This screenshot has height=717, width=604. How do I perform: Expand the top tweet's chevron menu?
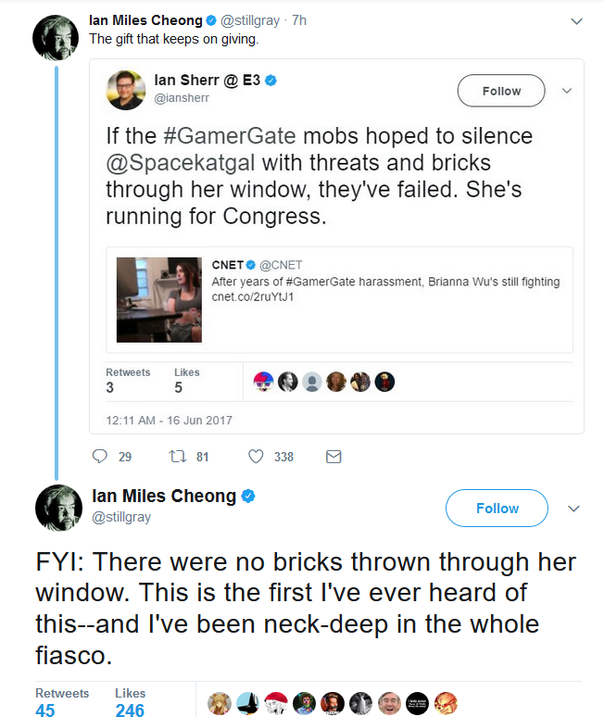tap(576, 21)
